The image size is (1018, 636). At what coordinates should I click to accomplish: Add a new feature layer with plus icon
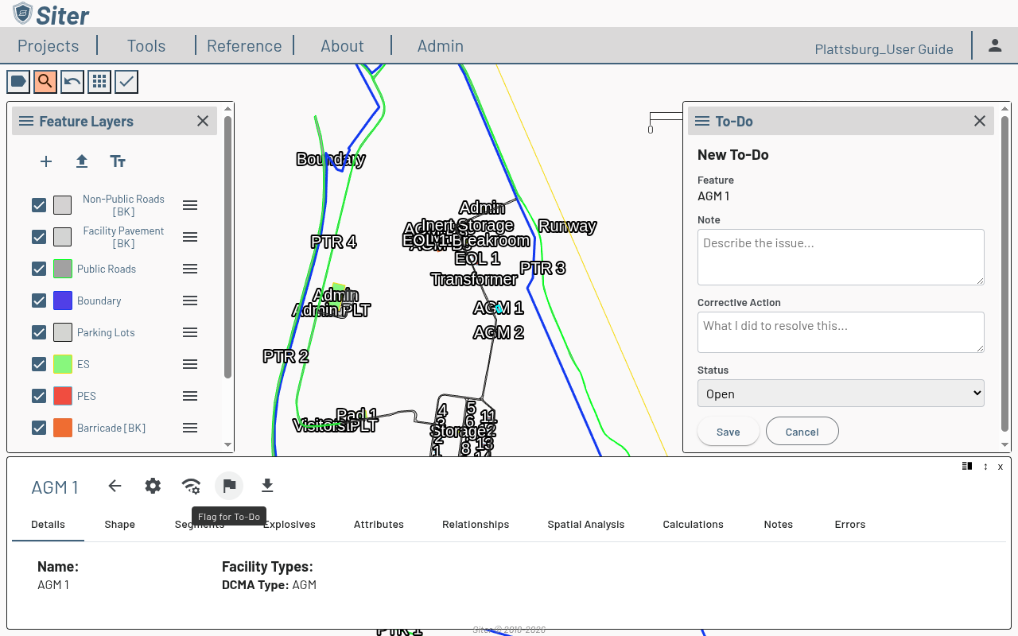tap(46, 161)
